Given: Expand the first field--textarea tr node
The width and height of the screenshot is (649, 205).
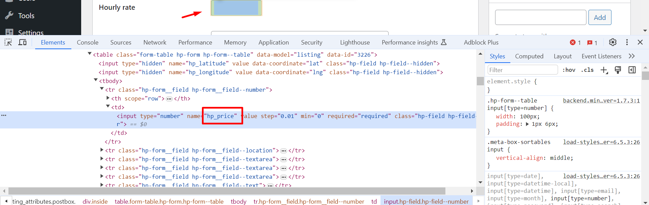Looking at the screenshot, I should point(102,158).
